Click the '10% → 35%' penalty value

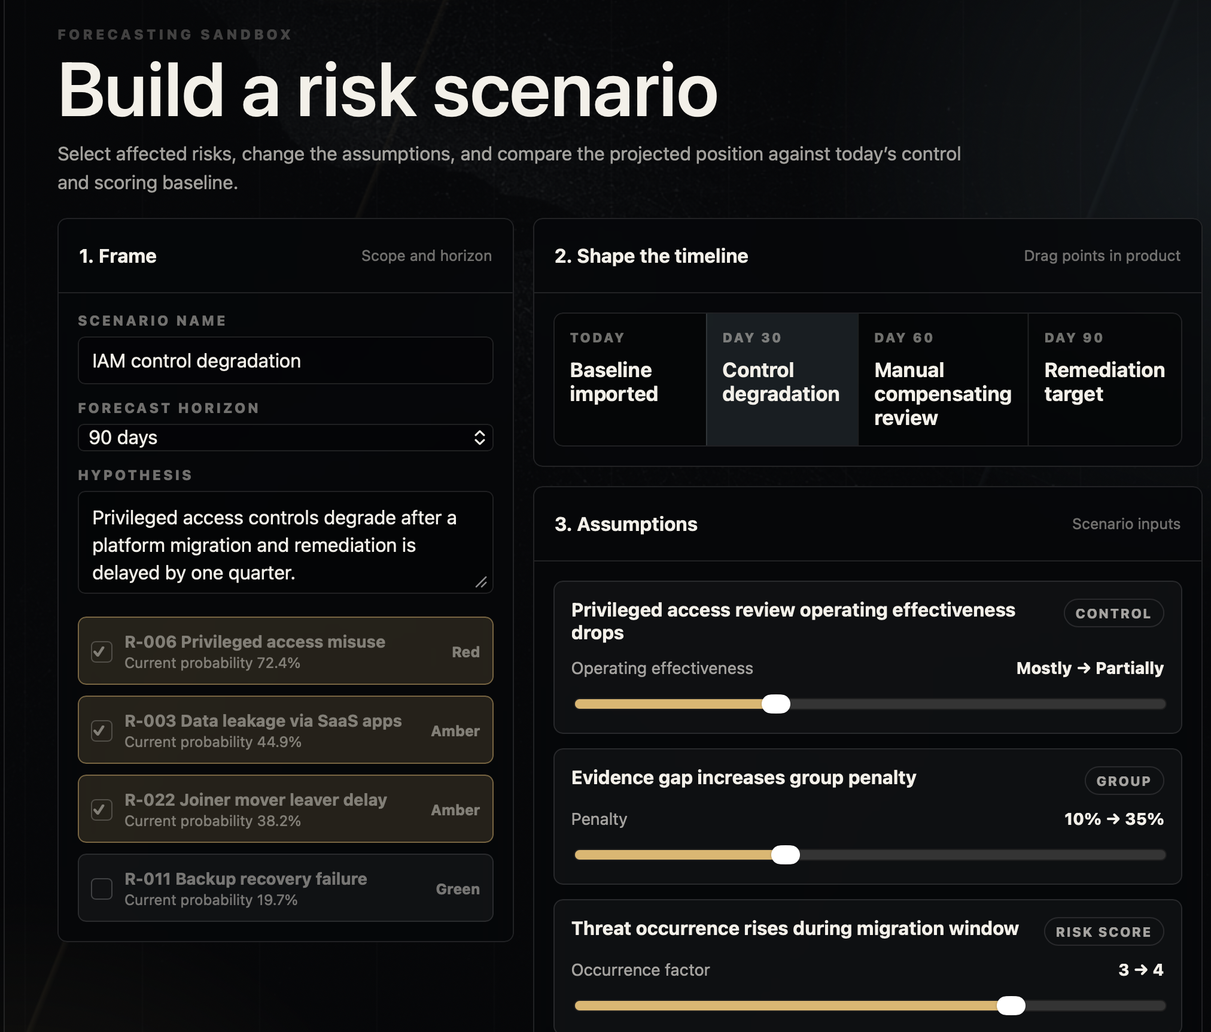point(1114,819)
